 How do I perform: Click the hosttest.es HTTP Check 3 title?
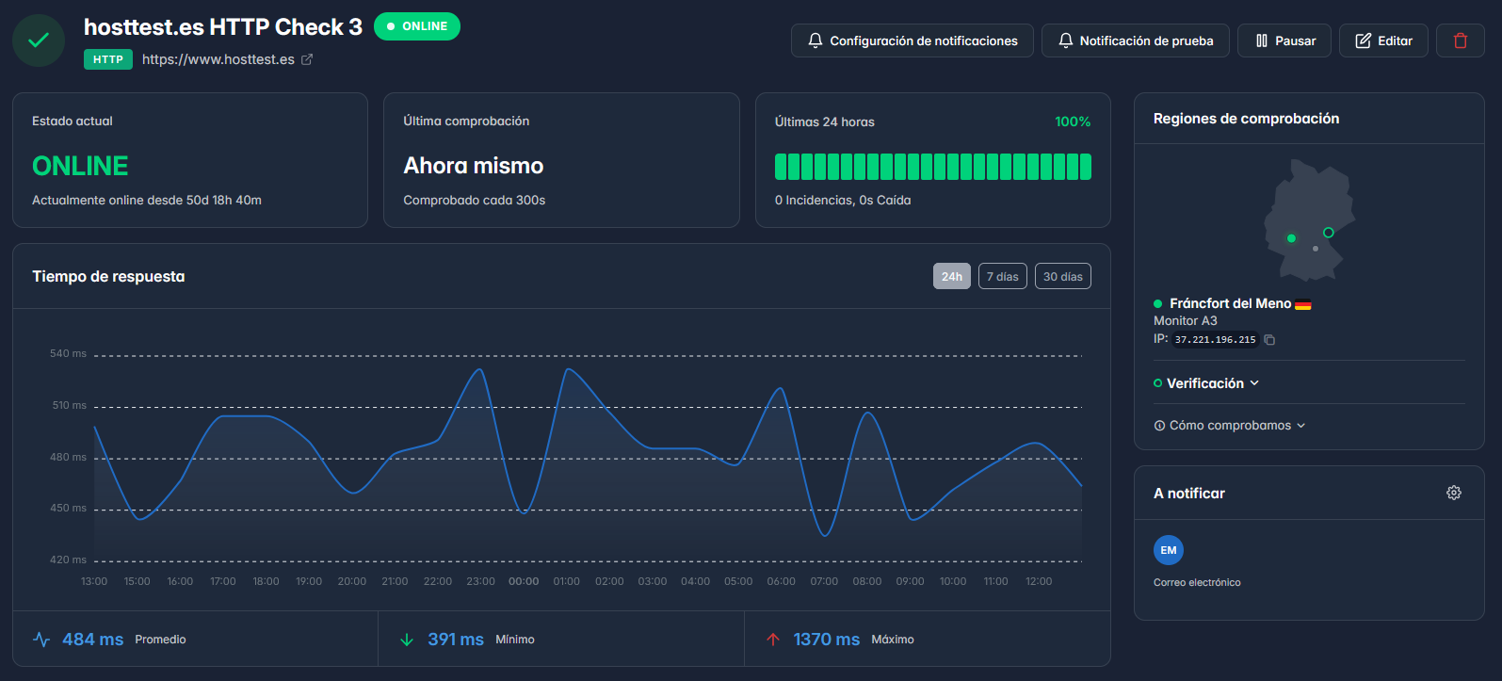pyautogui.click(x=223, y=27)
